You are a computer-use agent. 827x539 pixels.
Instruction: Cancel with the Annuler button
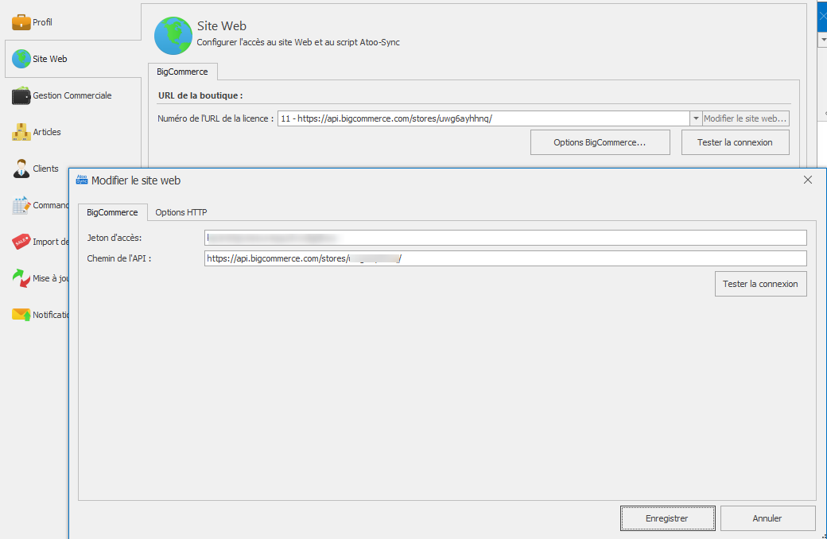[x=767, y=518]
